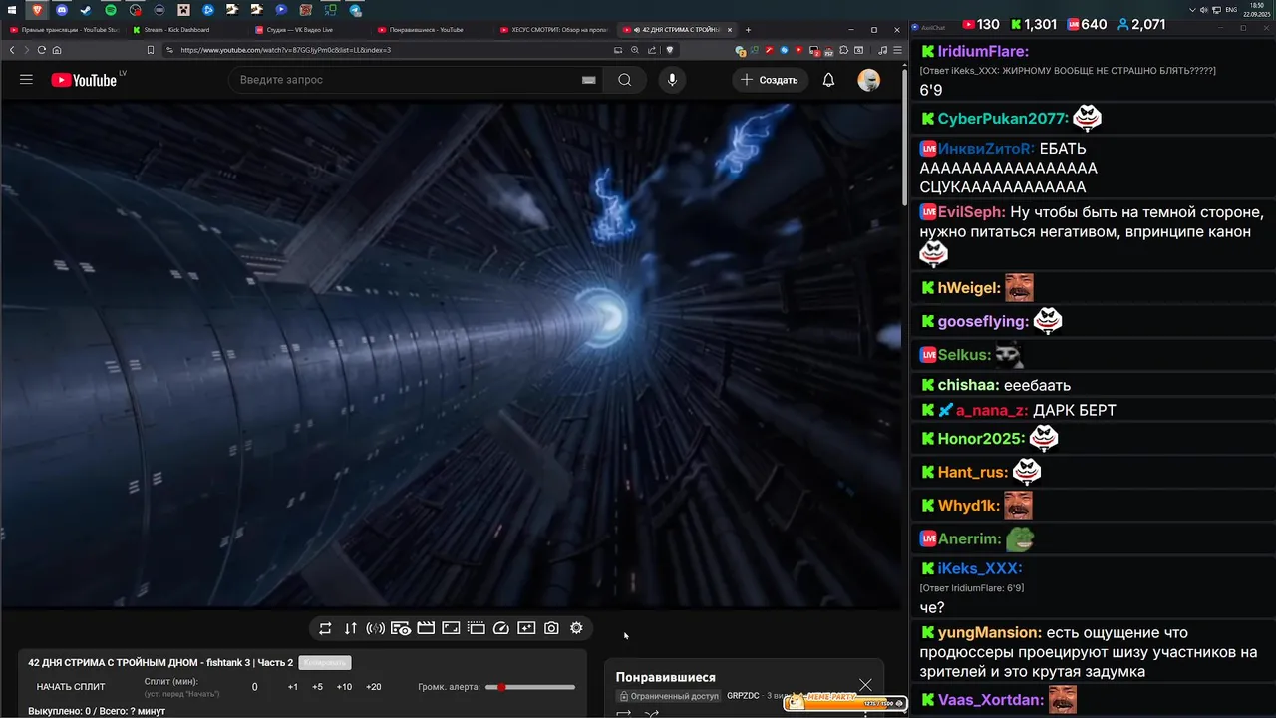1276x718 pixels.
Task: Click the Ограниченный доступ privacy badge
Action: 668,696
